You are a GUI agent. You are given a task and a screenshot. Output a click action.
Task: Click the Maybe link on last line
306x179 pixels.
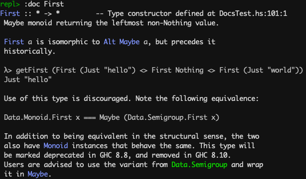(38, 174)
